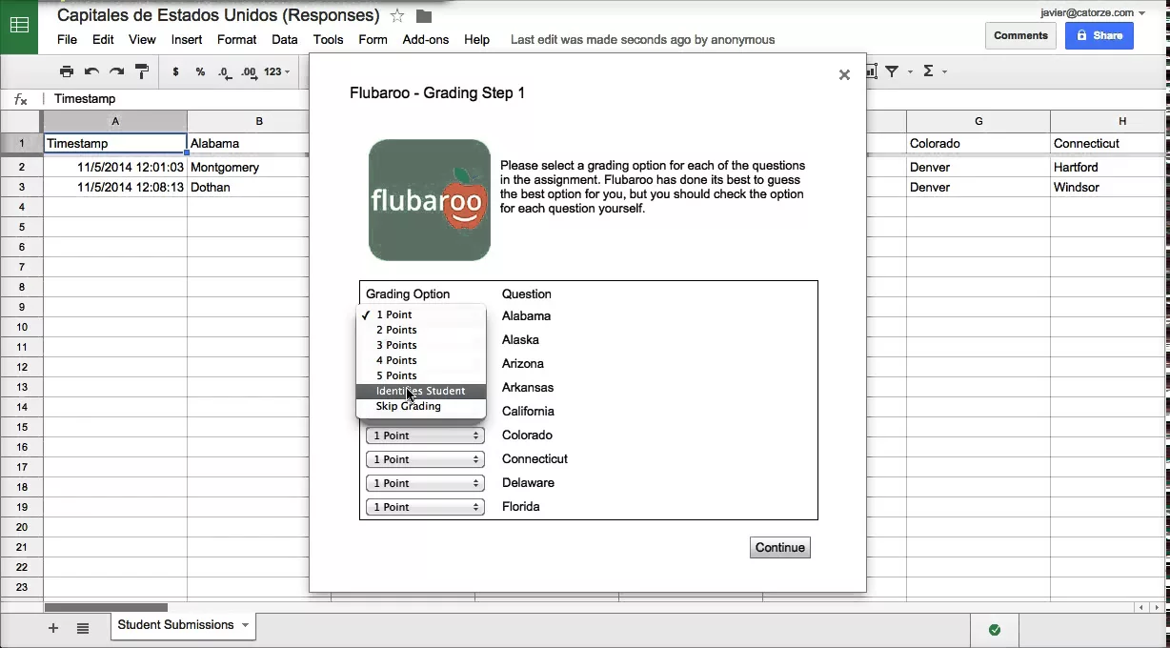Open the Functions sigma icon
Screen dimensions: 1170x648
click(x=928, y=71)
